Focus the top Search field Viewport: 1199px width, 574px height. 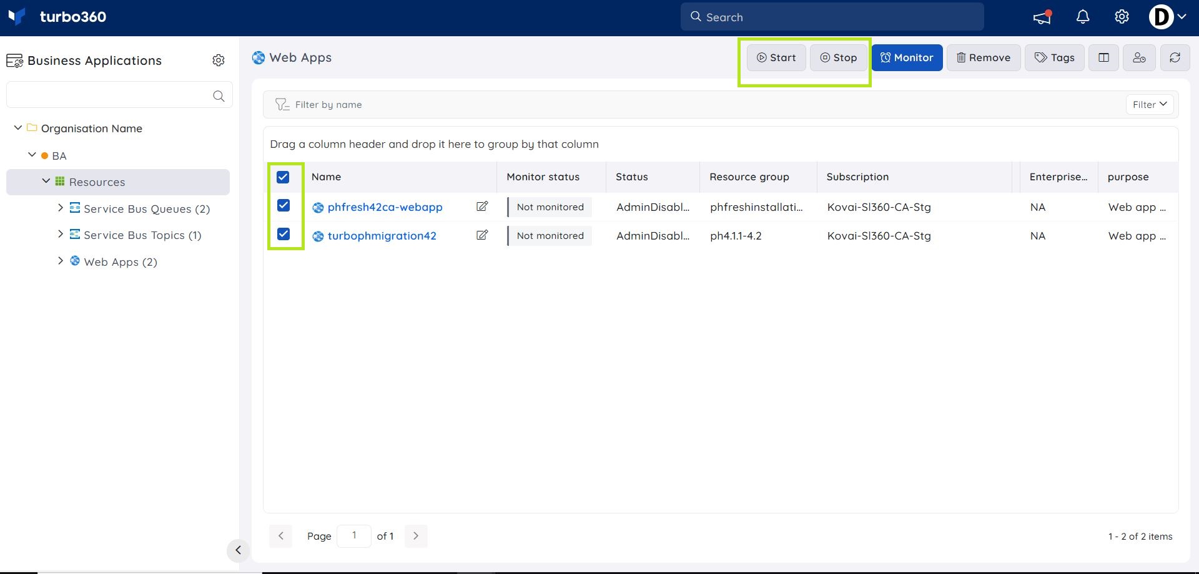coord(832,17)
